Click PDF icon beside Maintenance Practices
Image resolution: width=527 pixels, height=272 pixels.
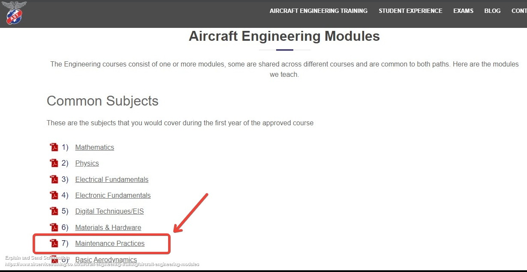tap(54, 243)
